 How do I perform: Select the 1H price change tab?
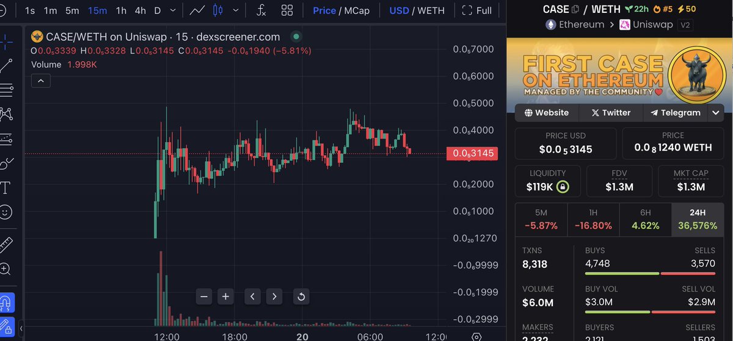[x=593, y=220]
